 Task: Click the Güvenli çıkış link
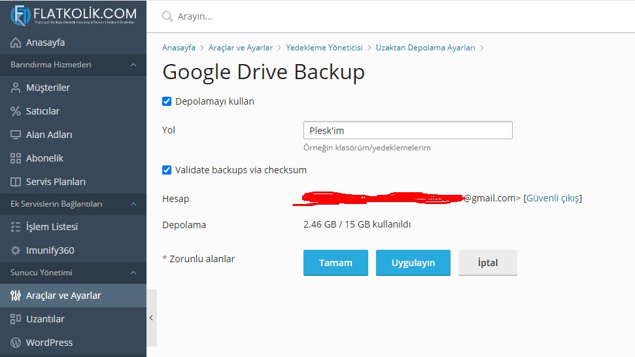[553, 198]
